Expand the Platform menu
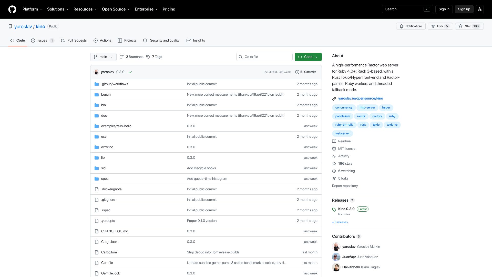492x277 pixels. coord(32,9)
